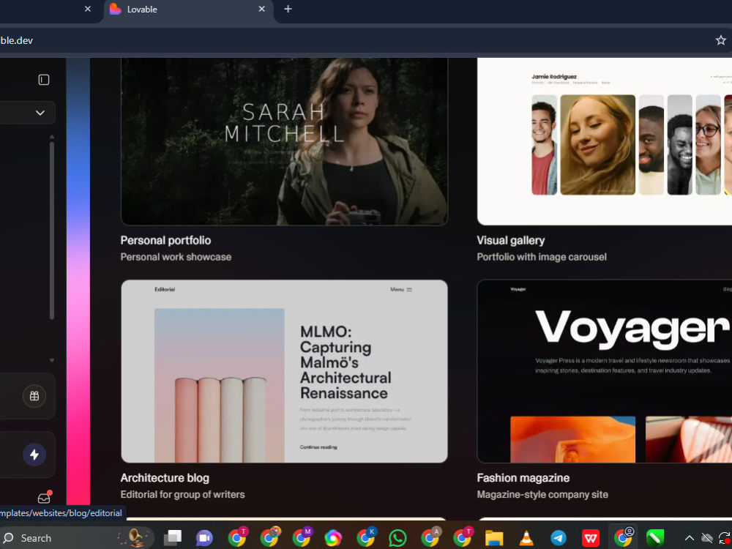This screenshot has width=732, height=549.
Task: Open Task View in the taskbar
Action: click(x=173, y=538)
